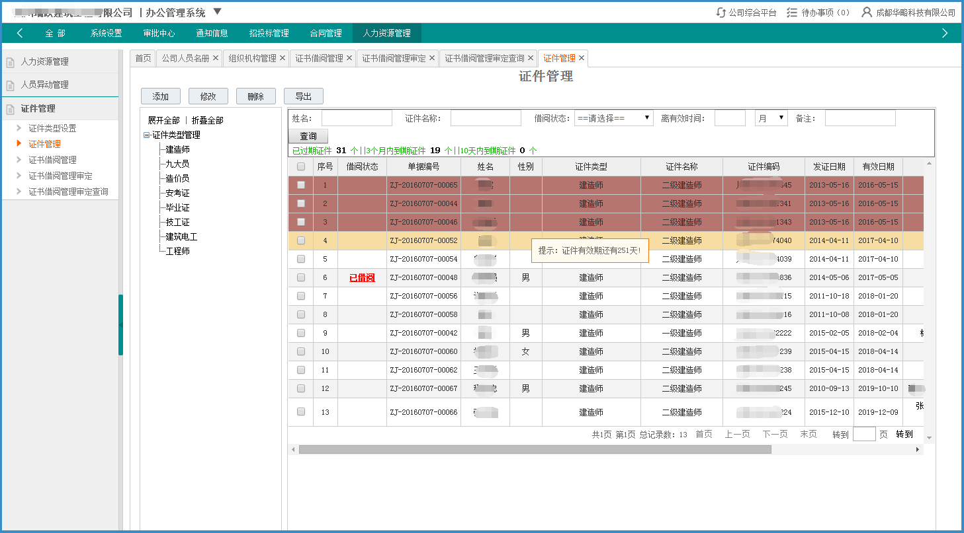Viewport: 964px width, 533px height.
Task: Check the checkbox for row 9
Action: coord(301,333)
